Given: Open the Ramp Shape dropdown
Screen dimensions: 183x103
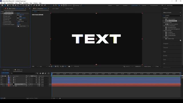Looking at the screenshot, I should tap(23, 21).
